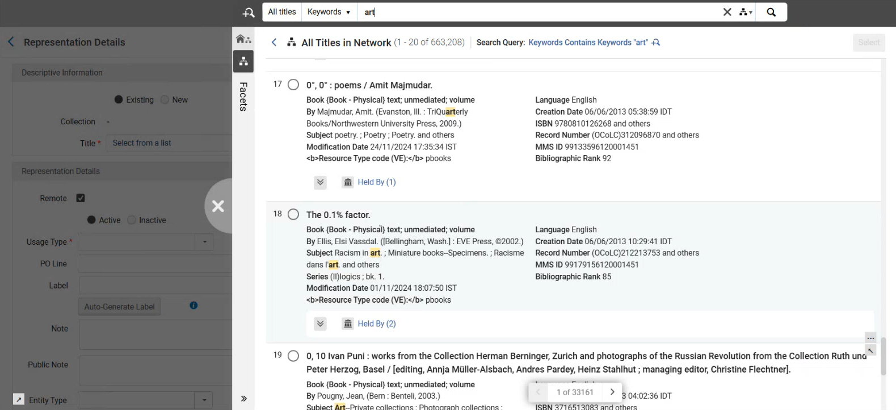Toggle the Remote checkbox

pos(81,198)
